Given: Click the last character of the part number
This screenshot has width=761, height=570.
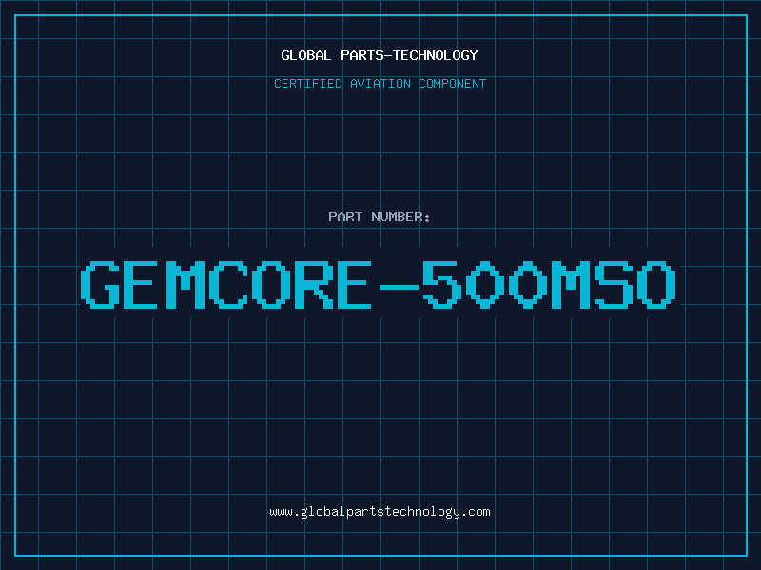Looking at the screenshot, I should coord(656,284).
